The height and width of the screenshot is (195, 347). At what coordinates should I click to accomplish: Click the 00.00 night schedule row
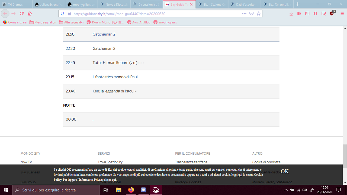click(171, 119)
